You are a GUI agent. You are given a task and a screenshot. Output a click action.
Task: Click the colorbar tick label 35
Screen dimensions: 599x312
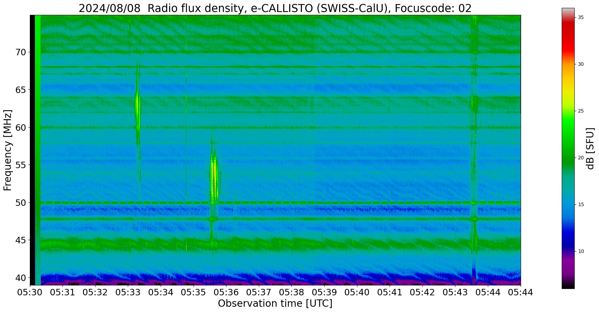click(x=580, y=18)
